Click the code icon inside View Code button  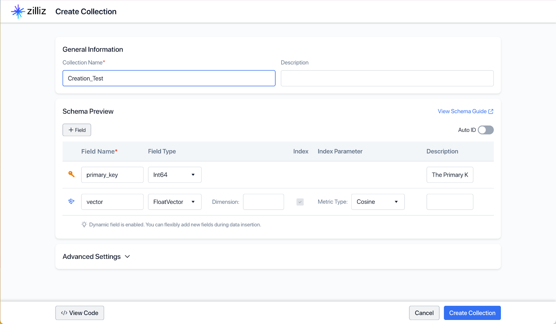pyautogui.click(x=64, y=313)
